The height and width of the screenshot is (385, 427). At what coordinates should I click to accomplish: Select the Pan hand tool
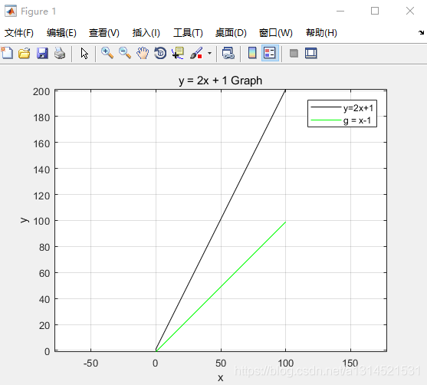click(x=143, y=53)
